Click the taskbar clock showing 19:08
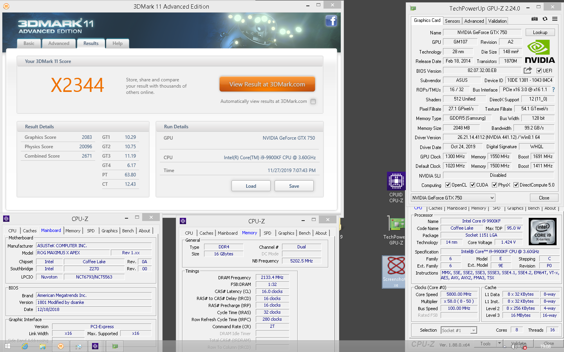 [545, 347]
